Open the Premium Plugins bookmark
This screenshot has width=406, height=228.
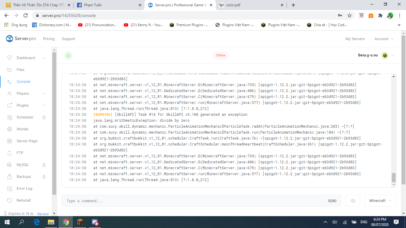coord(189,25)
